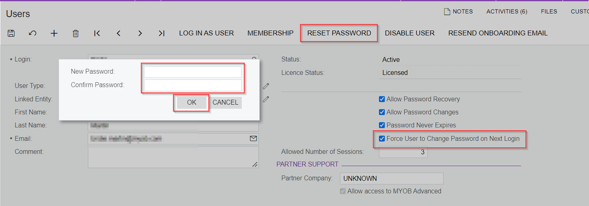Image resolution: width=589 pixels, height=206 pixels.
Task: Go to next record
Action: 140,33
